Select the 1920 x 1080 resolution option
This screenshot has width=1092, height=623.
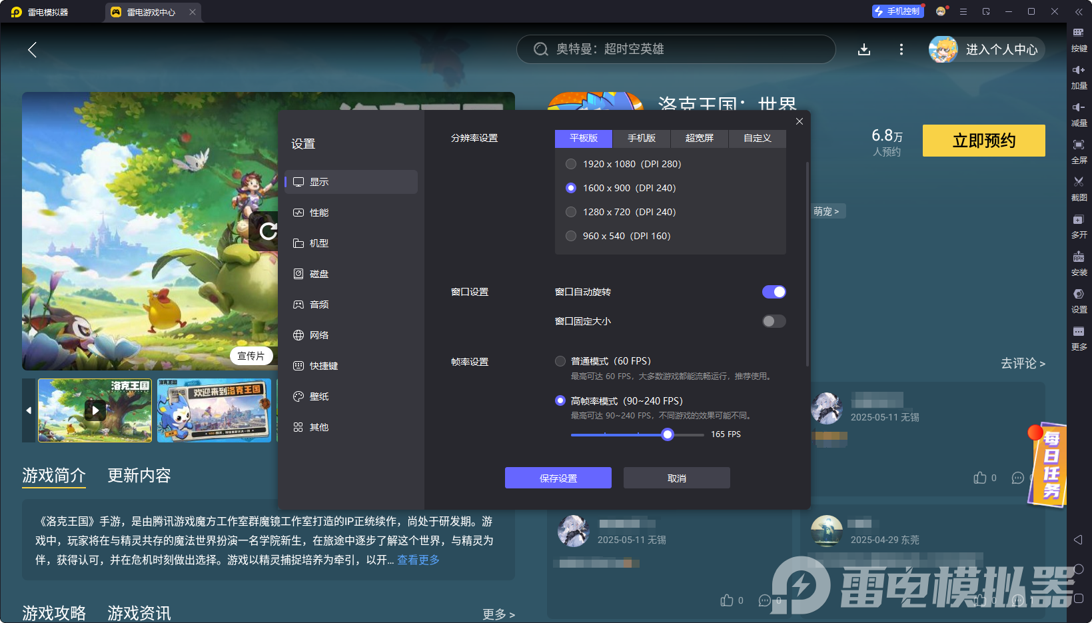pyautogui.click(x=571, y=163)
